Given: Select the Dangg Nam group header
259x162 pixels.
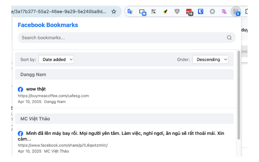Looking at the screenshot, I should point(124,75).
